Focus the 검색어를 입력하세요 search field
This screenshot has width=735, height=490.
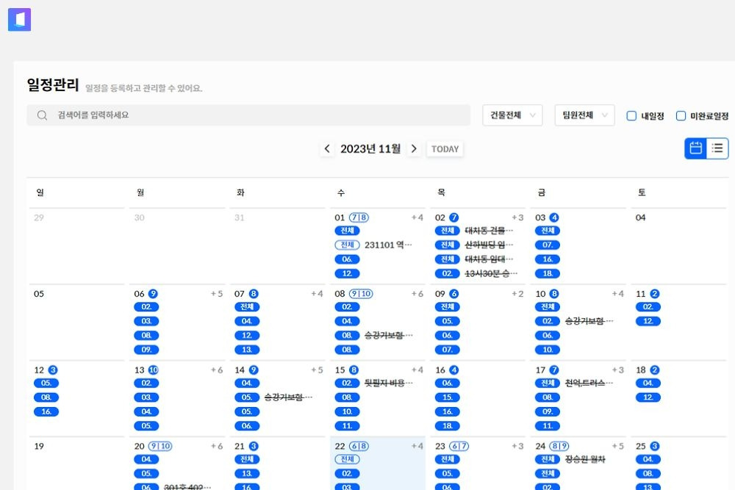point(248,115)
